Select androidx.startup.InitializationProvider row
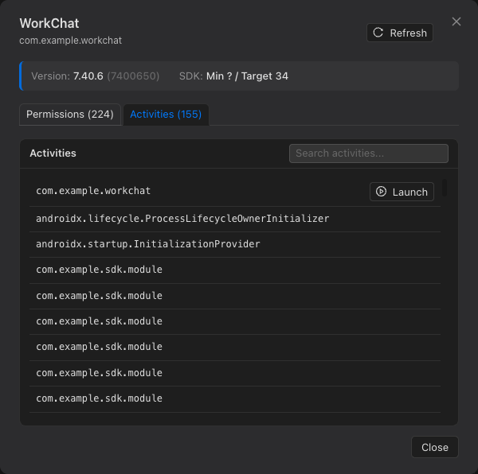The height and width of the screenshot is (474, 478). click(x=235, y=244)
